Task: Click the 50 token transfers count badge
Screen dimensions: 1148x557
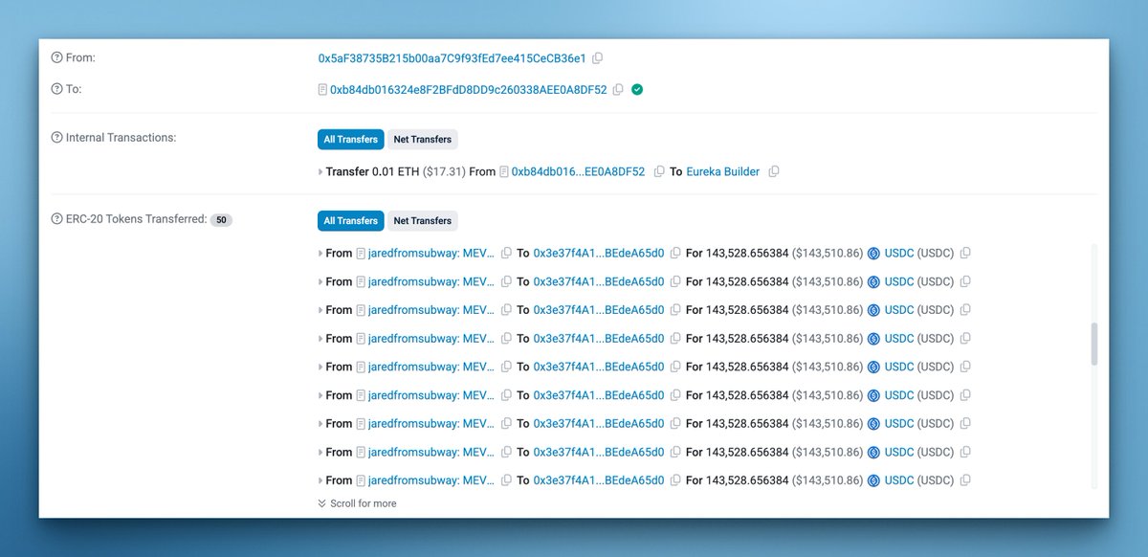Action: [x=221, y=220]
